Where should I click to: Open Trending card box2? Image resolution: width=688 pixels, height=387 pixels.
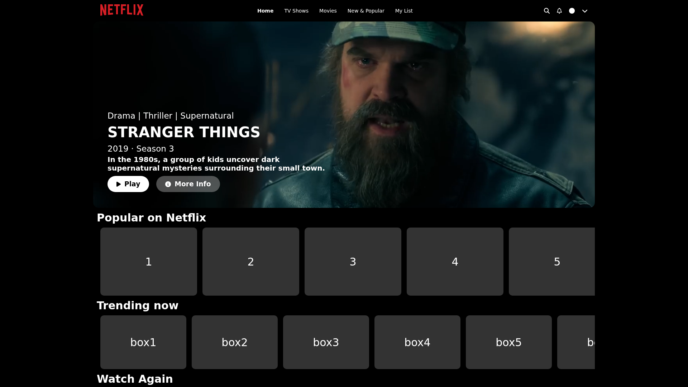(x=235, y=342)
